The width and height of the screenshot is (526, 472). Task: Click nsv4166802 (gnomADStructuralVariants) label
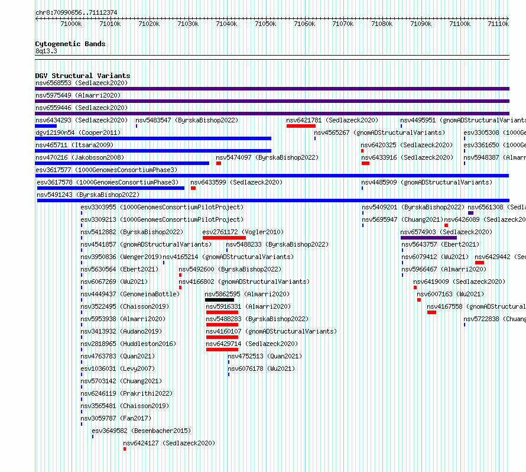[244, 282]
